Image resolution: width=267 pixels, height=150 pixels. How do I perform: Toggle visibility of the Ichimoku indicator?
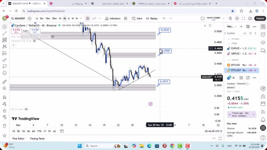[x=35, y=41]
